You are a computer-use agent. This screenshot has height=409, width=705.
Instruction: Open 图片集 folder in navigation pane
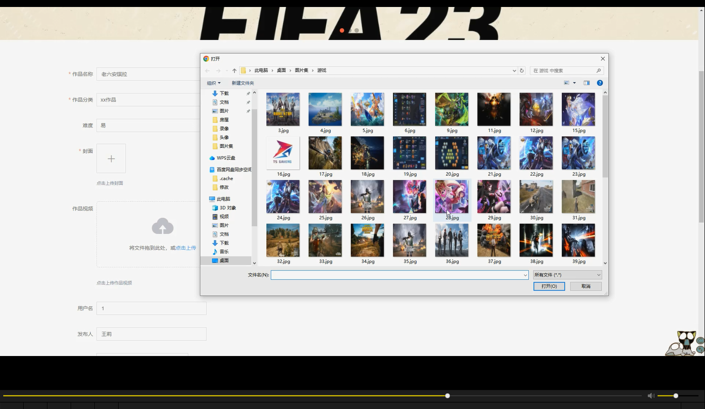pyautogui.click(x=226, y=146)
